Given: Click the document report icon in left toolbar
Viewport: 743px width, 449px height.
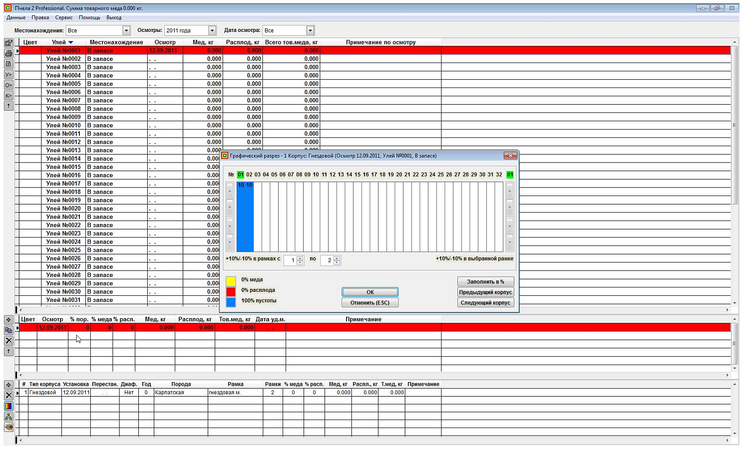Looking at the screenshot, I should tap(8, 64).
